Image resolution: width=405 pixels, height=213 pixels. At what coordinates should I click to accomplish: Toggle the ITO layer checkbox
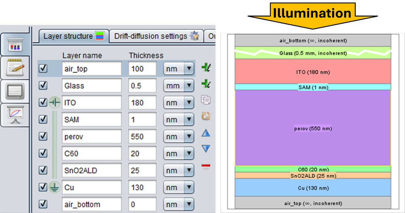[x=43, y=102]
